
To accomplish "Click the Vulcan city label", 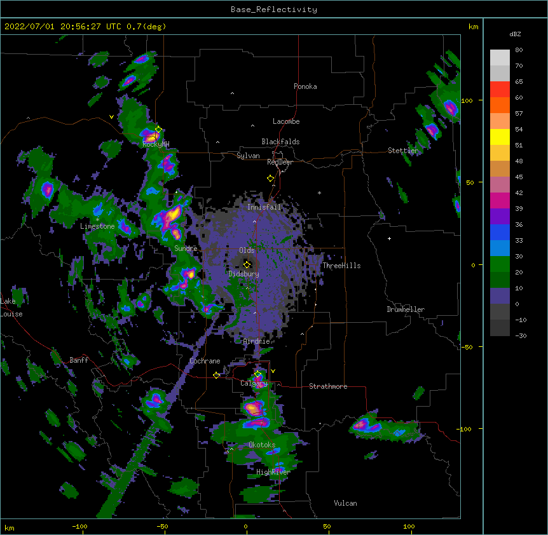I will click(345, 503).
